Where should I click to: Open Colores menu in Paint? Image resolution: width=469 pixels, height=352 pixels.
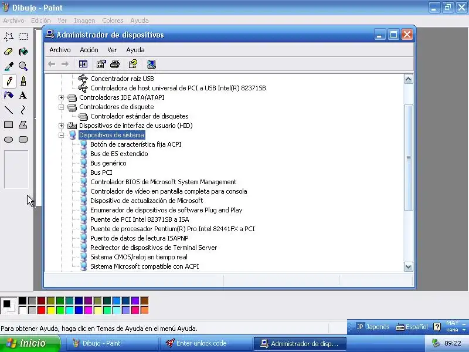coord(113,21)
